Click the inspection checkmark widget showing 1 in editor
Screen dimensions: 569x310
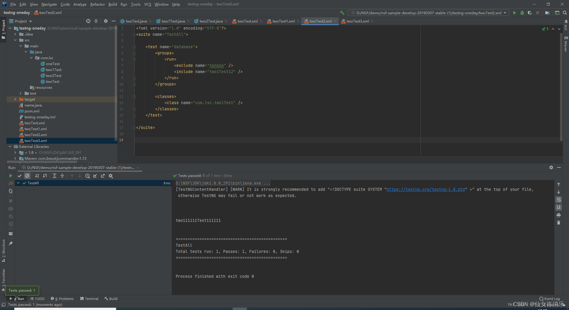pyautogui.click(x=545, y=29)
